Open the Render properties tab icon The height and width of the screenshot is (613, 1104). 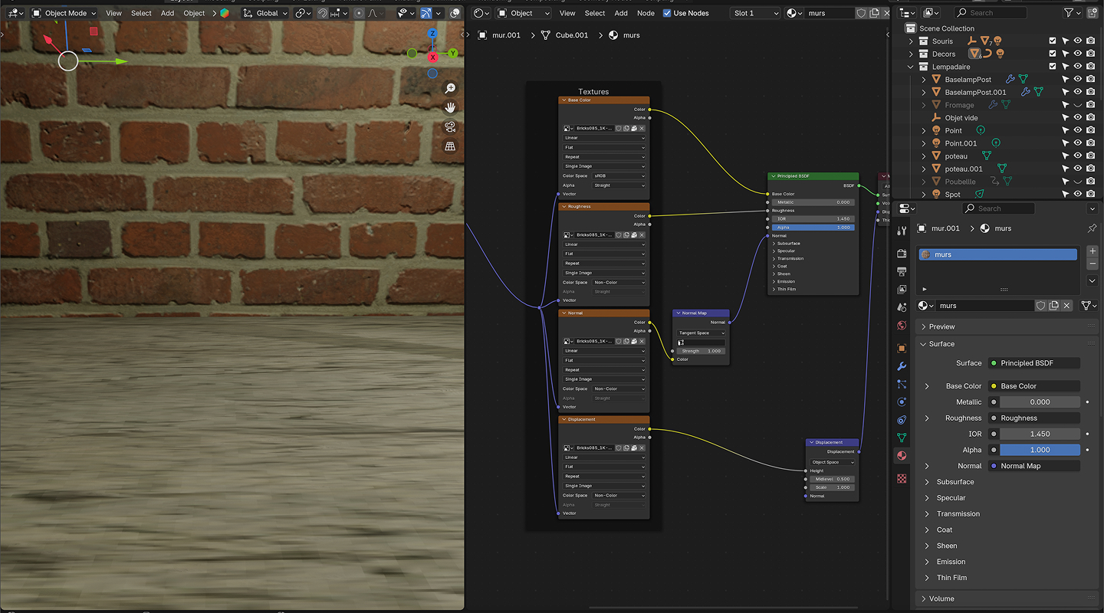click(x=902, y=253)
